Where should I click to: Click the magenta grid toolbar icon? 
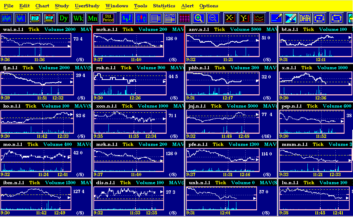(184, 18)
